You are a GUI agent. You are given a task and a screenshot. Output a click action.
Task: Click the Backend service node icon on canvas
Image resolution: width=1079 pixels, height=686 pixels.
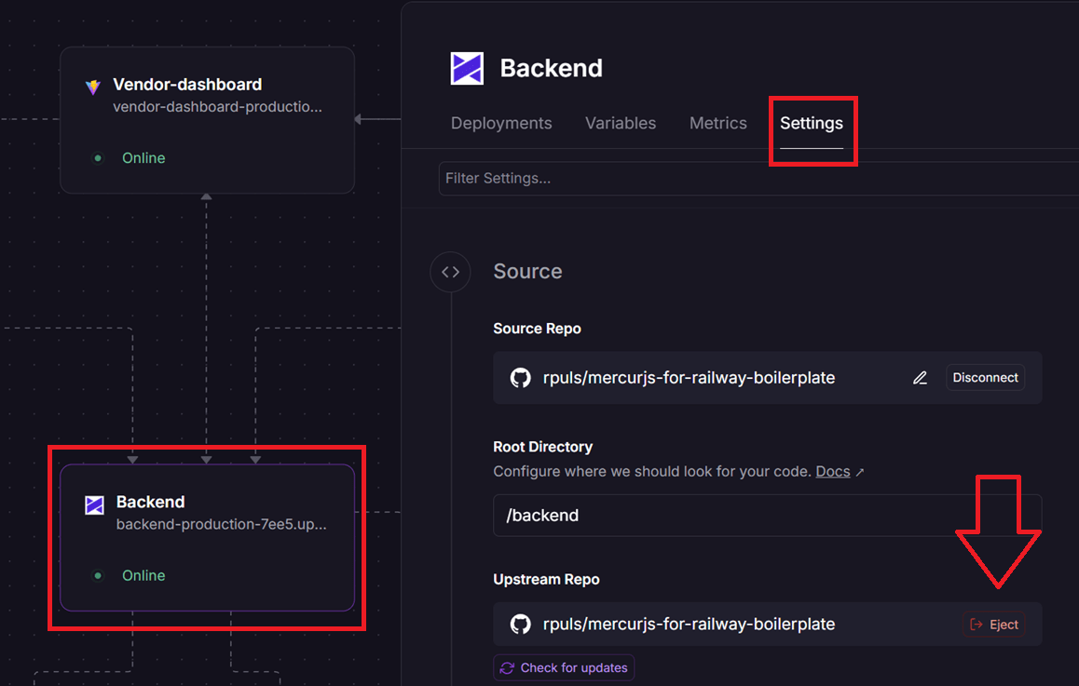(94, 504)
